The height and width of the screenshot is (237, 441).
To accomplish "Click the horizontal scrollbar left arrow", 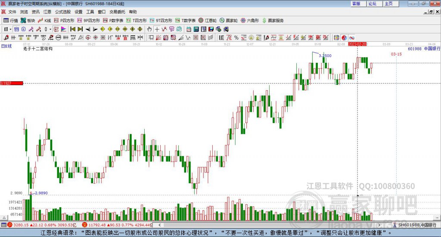I will (x=159, y=225).
